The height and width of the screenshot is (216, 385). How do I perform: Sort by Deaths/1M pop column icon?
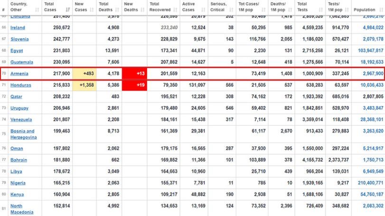290,10
